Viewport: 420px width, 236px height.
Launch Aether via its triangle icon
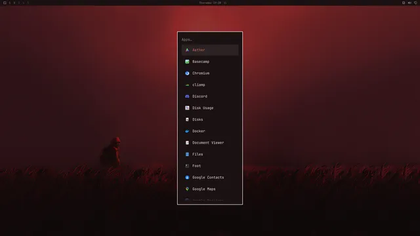coord(187,50)
